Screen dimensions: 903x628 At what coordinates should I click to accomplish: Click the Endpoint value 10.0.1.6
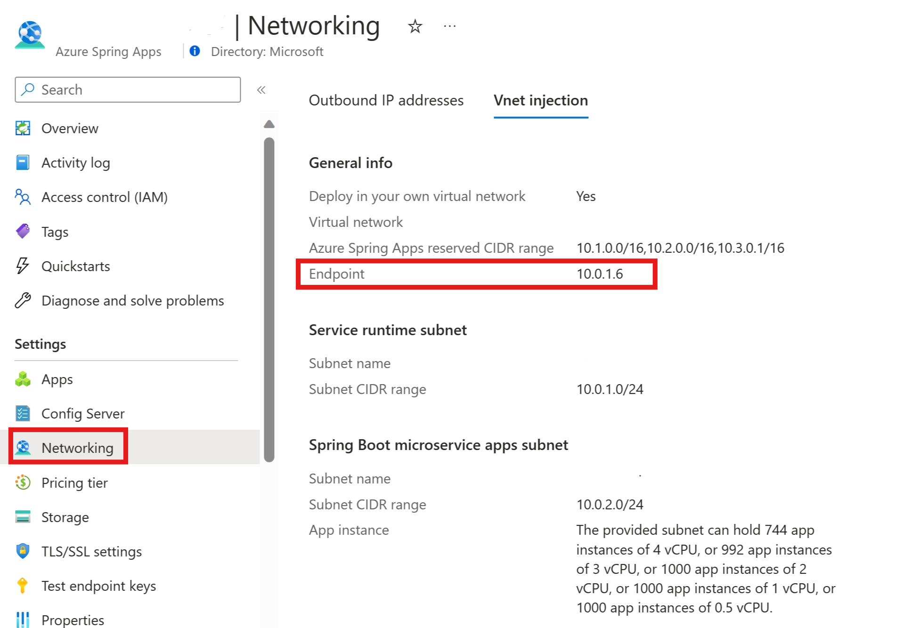point(599,274)
